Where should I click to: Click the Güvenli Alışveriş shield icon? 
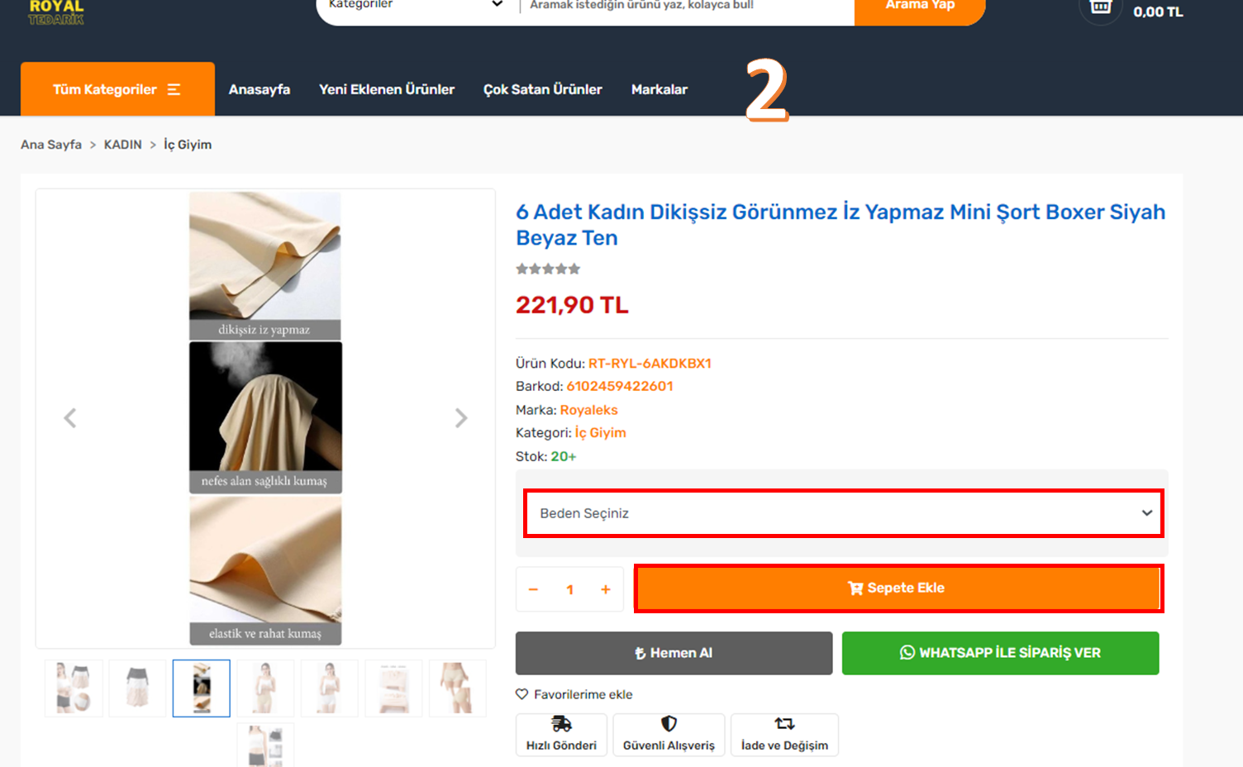tap(669, 724)
